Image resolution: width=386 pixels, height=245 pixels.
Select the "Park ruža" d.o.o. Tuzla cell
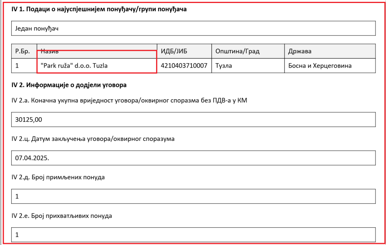point(97,65)
